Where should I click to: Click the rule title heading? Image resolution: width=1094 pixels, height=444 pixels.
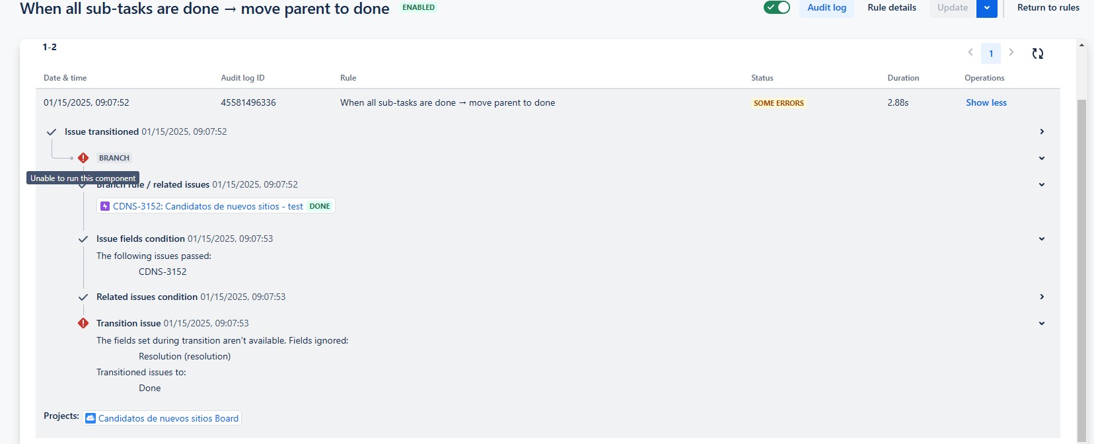click(x=205, y=9)
